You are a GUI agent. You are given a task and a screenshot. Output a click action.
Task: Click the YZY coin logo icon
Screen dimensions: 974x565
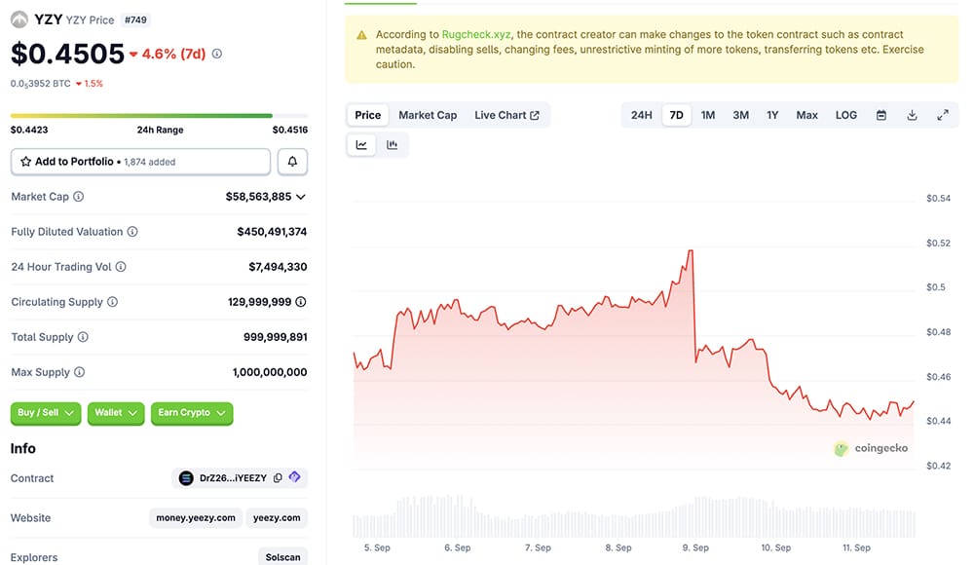19,19
